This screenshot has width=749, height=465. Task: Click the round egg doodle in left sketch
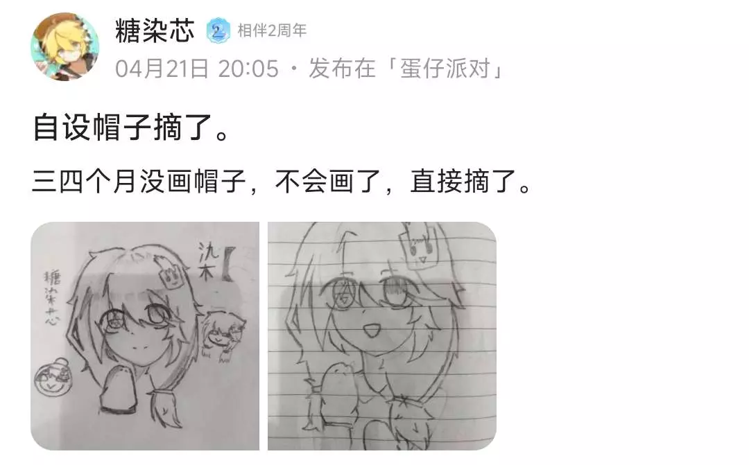53,378
